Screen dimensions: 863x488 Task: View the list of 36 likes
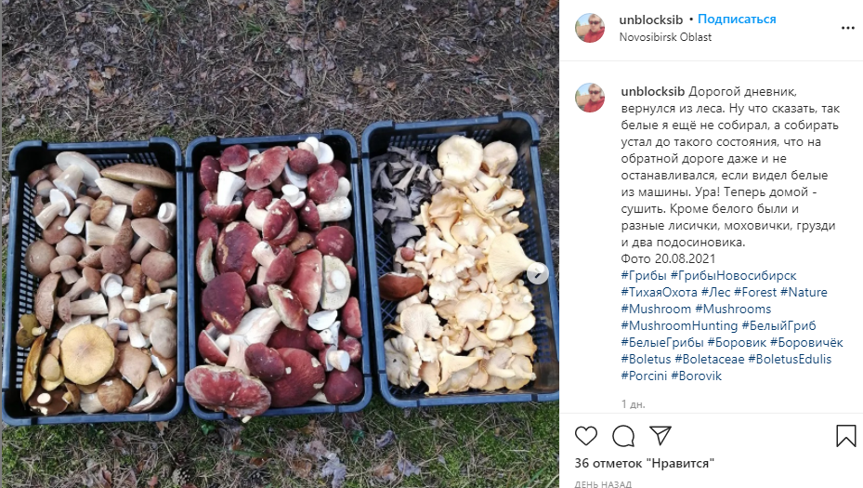(x=645, y=463)
